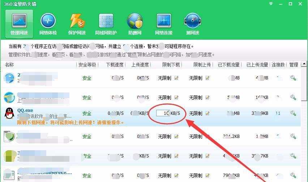Click the 无限制 download limit text in the first row

(164, 78)
